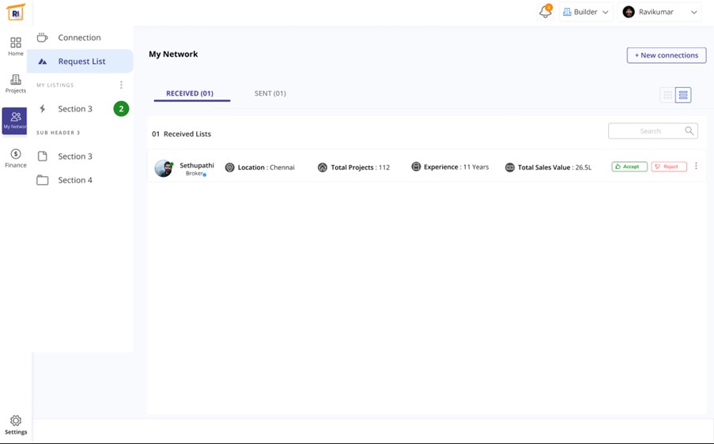Expand the Builder role dropdown
Image resolution: width=714 pixels, height=444 pixels.
coord(586,12)
